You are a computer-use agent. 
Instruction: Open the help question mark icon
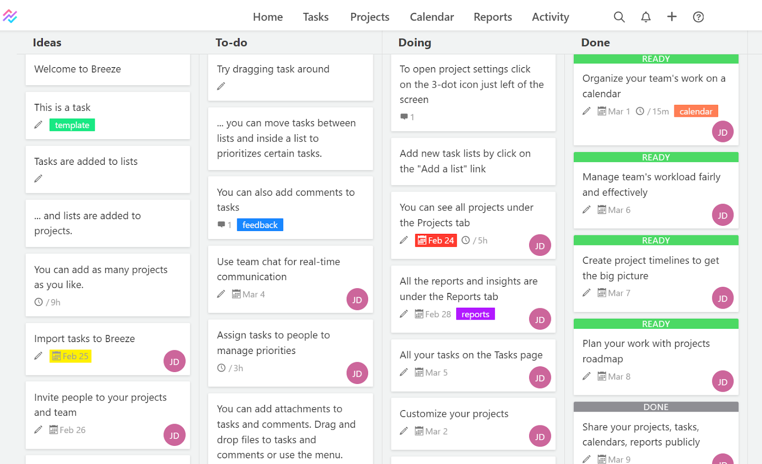698,17
